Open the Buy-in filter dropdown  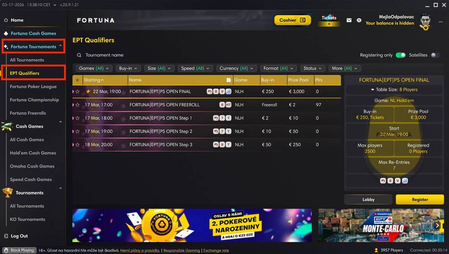point(128,68)
